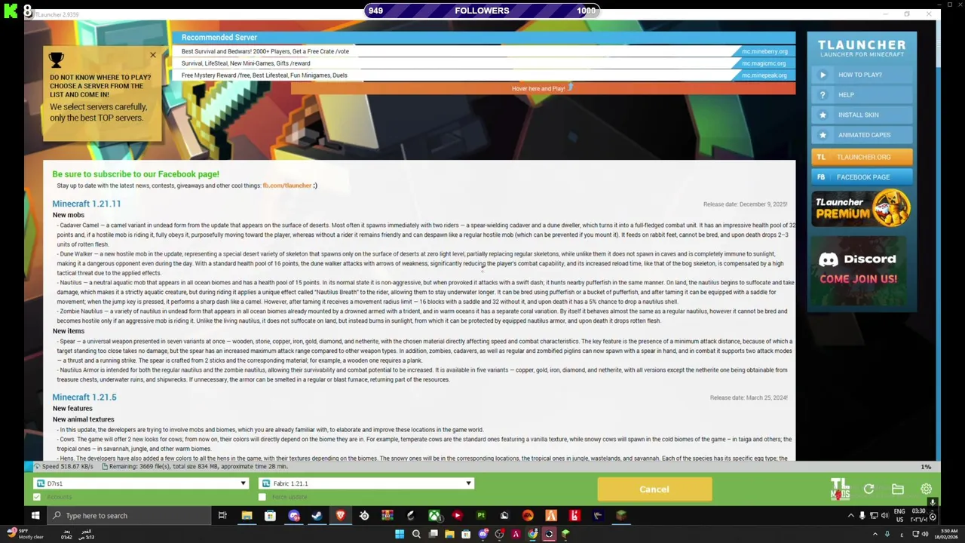Image resolution: width=965 pixels, height=543 pixels.
Task: Click the download progress bar
Action: 482,466
